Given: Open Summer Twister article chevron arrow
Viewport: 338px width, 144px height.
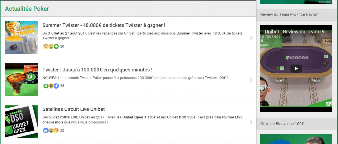Looking at the screenshot, I should 251,38.
